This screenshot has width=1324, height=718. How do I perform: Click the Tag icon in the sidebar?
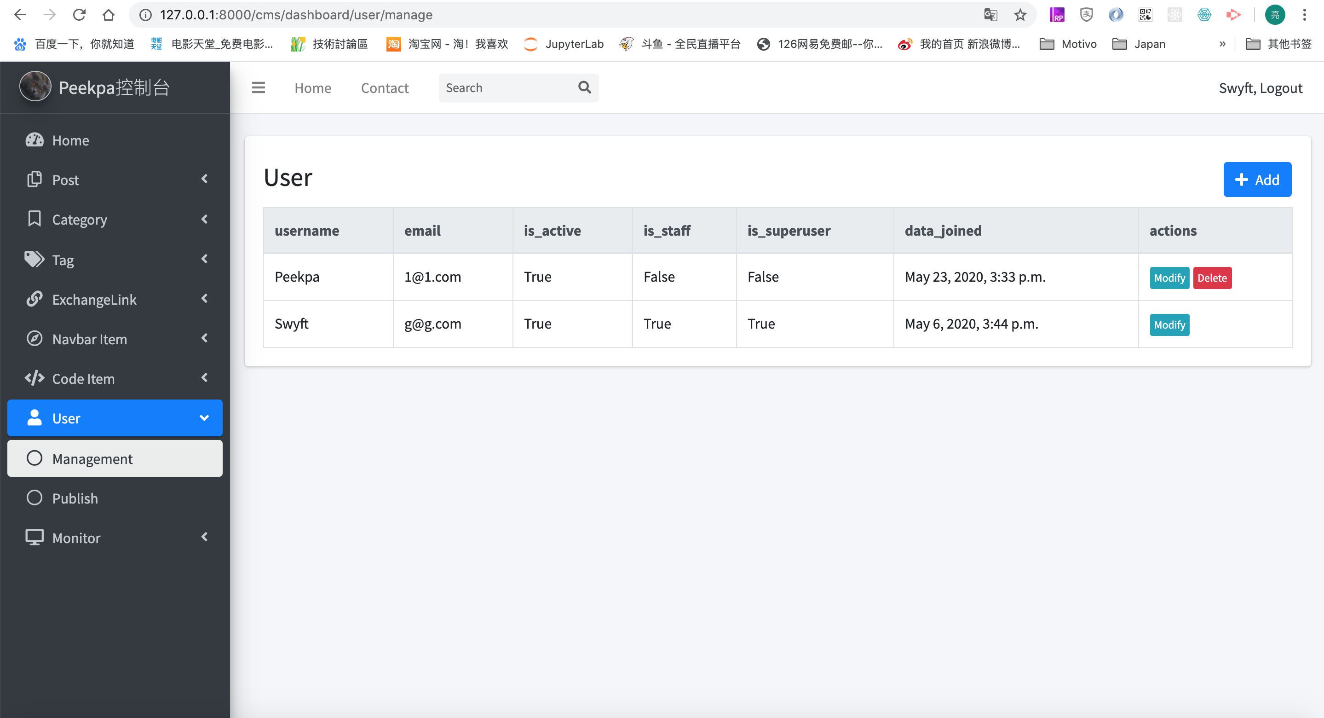pyautogui.click(x=34, y=259)
